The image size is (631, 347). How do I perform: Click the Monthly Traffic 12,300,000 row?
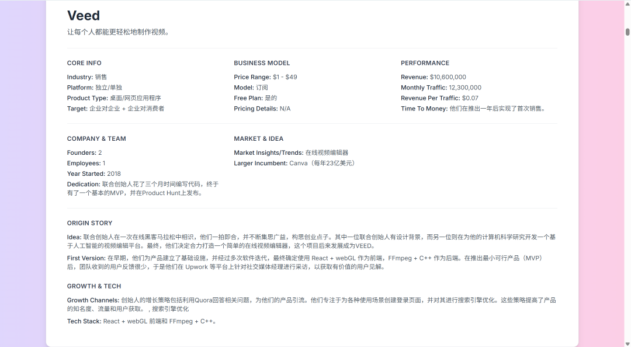[x=441, y=88]
